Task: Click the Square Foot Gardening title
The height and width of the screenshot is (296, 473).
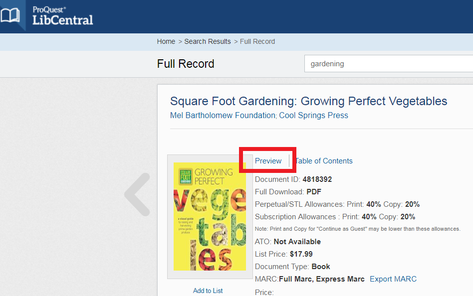Action: (x=309, y=101)
